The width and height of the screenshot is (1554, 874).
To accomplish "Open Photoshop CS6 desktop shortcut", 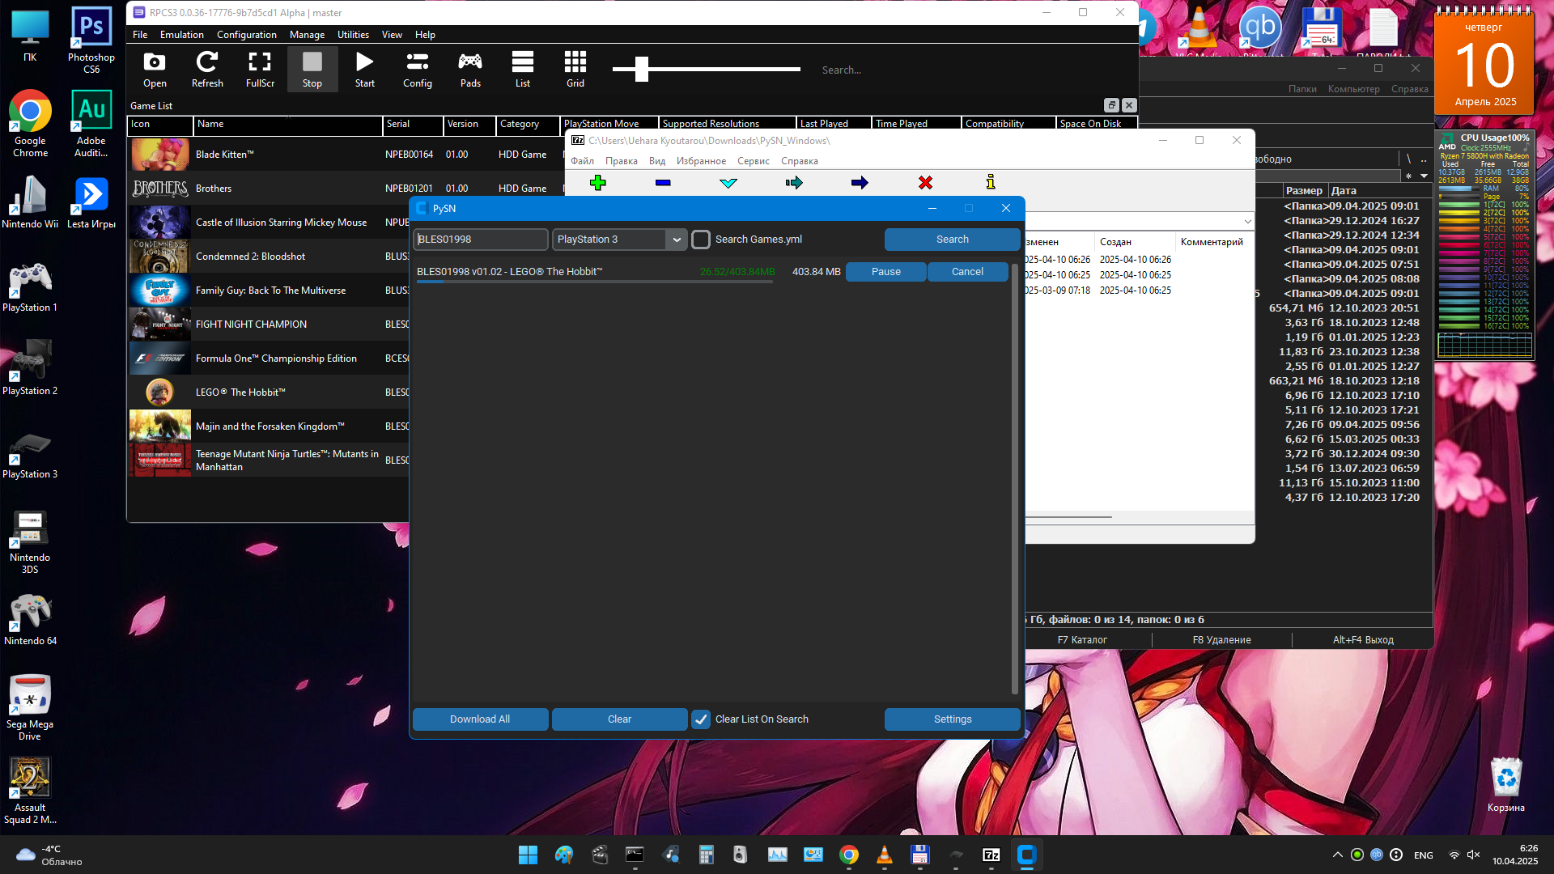I will coord(91,40).
